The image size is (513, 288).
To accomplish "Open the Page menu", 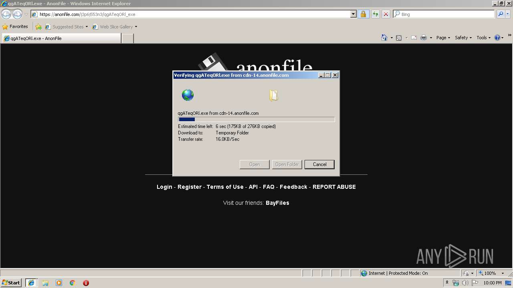I will coord(443,38).
